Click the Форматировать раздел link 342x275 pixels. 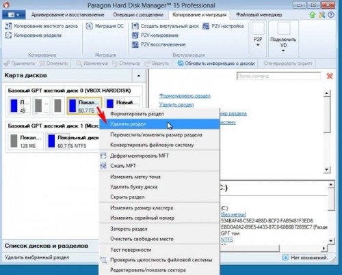coord(185,96)
